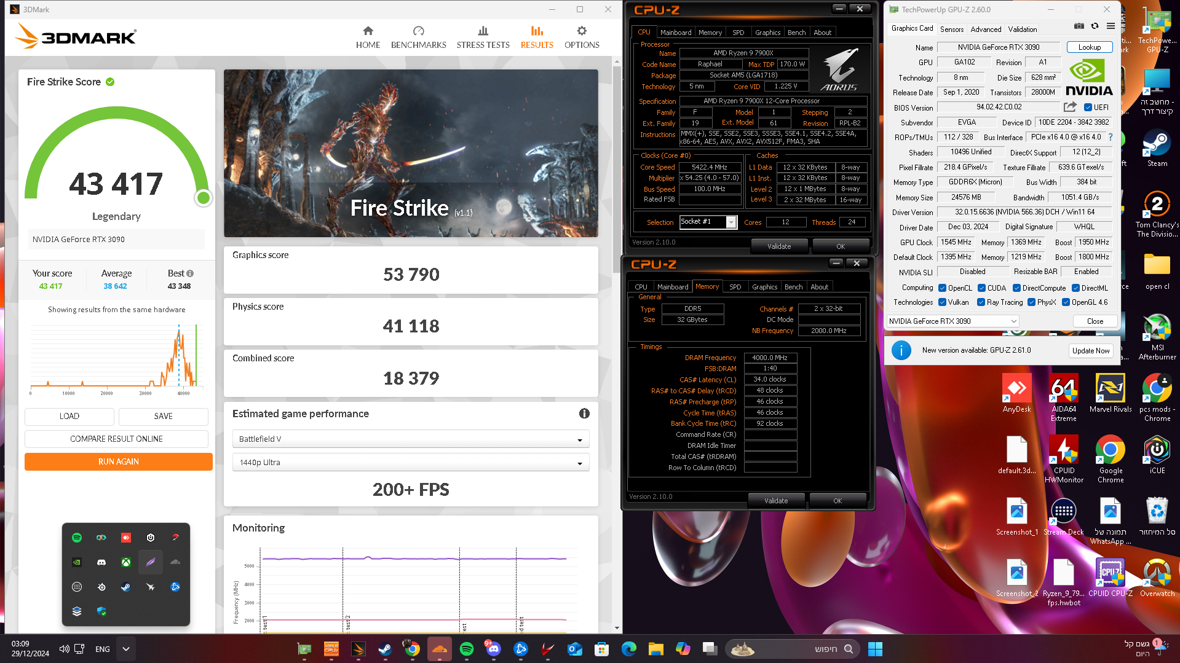The width and height of the screenshot is (1180, 663).
Task: Open the Mainboard tab in top CPU-Z window
Action: point(676,33)
